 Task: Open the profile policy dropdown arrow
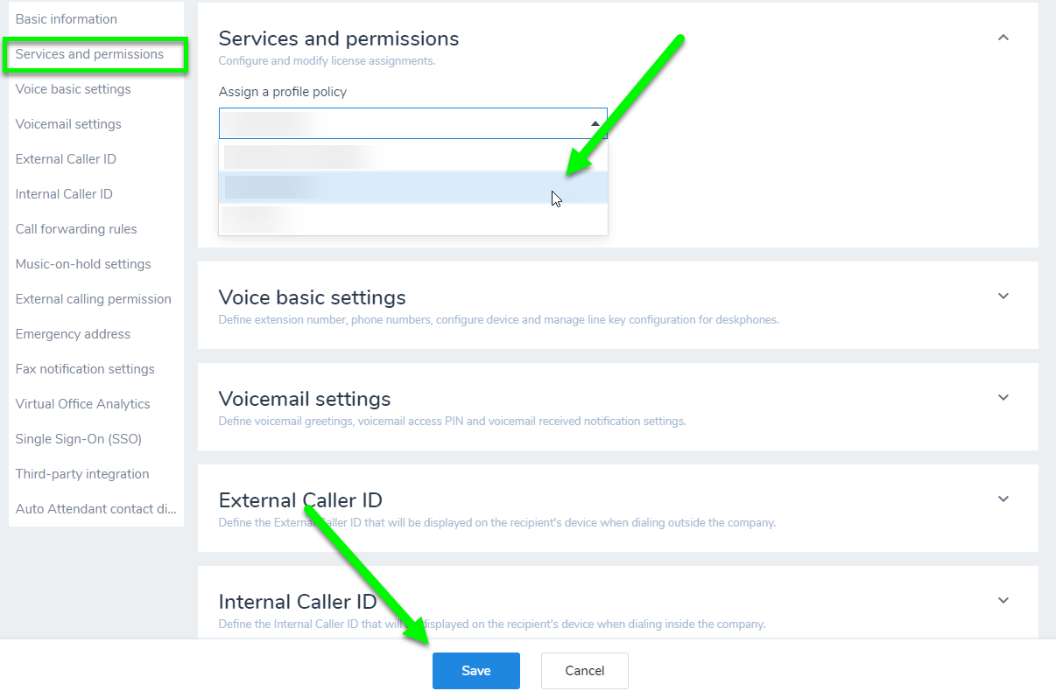[x=595, y=124]
